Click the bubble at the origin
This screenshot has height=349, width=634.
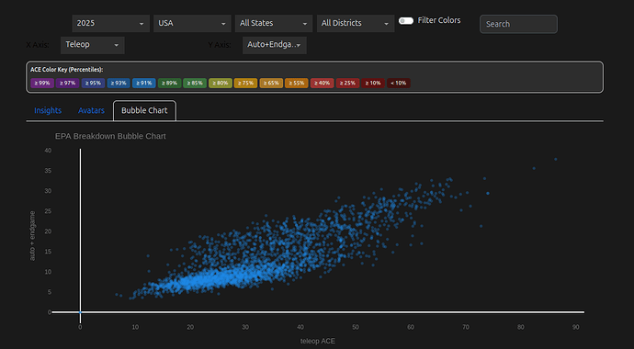pyautogui.click(x=80, y=312)
